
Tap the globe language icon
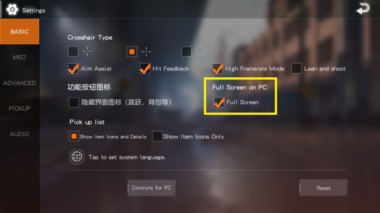pyautogui.click(x=77, y=157)
